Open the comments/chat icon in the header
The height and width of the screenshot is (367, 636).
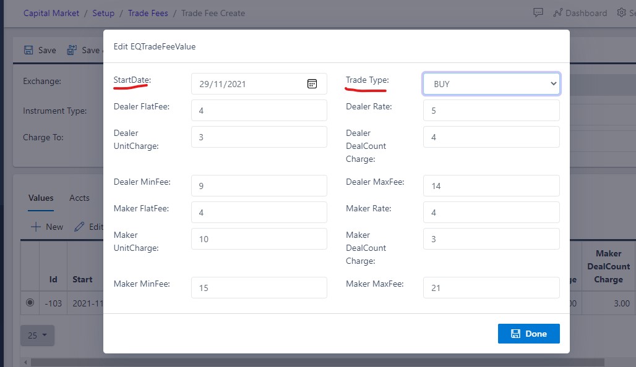point(538,12)
